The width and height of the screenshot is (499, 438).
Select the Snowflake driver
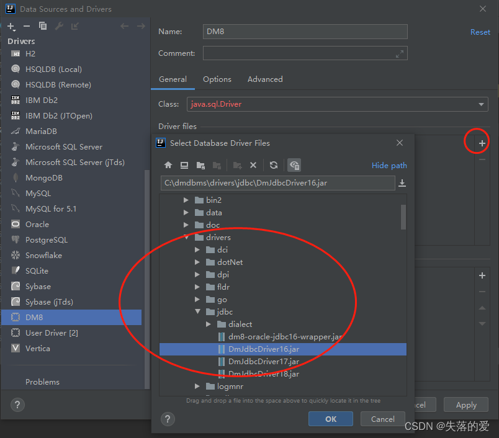[x=43, y=256]
